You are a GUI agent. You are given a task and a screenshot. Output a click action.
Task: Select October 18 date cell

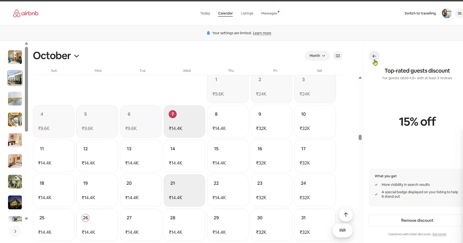tap(54, 191)
